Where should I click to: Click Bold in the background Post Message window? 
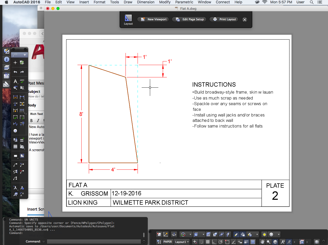pyautogui.click(x=32, y=121)
